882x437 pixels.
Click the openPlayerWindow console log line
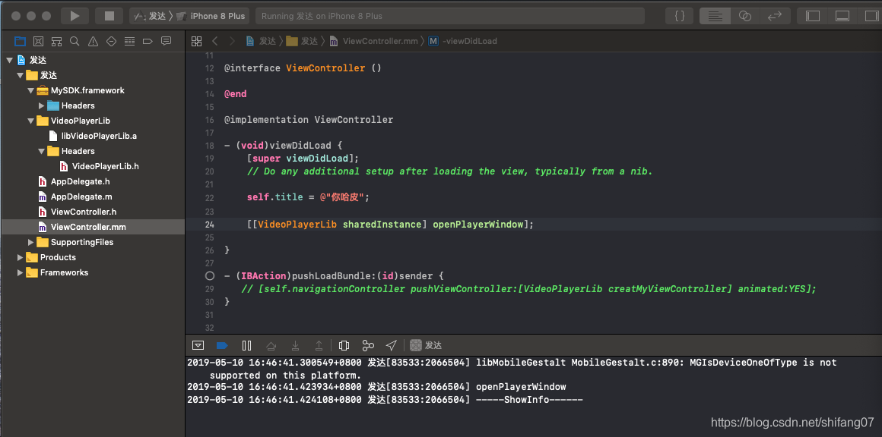376,386
